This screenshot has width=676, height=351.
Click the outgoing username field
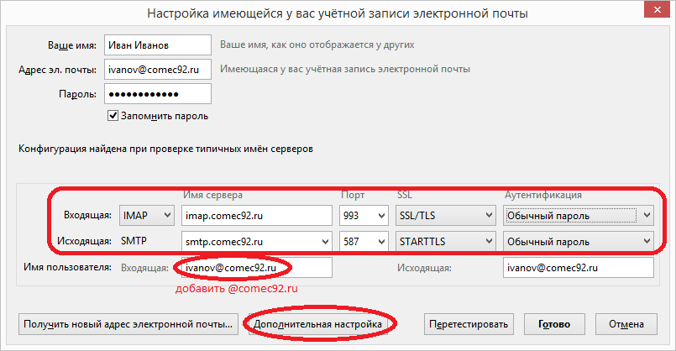[x=578, y=268]
